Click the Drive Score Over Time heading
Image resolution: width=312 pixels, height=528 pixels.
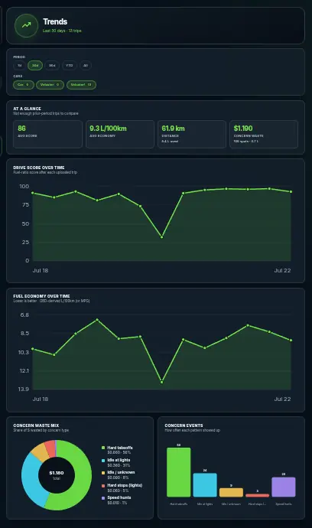39,168
